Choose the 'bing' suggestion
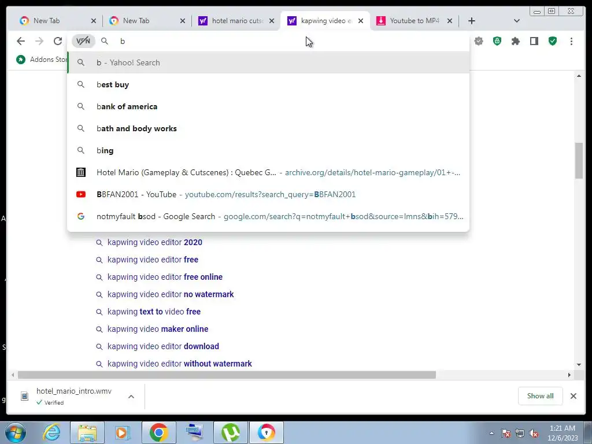 point(268,150)
